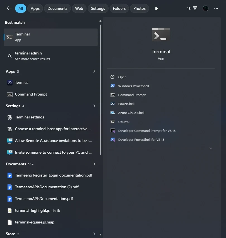This screenshot has width=226, height=238.
Task: Switch to the Settings filter tab
Action: (x=98, y=8)
